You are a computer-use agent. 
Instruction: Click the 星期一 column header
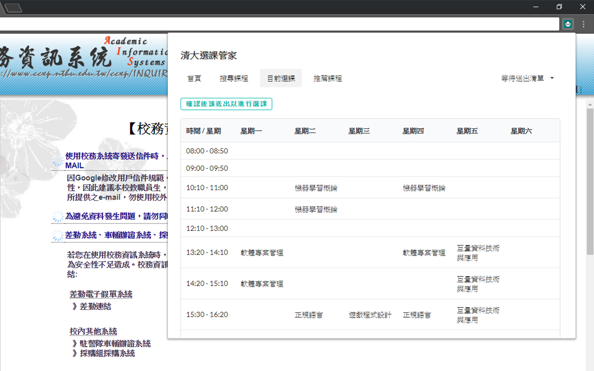(x=251, y=131)
